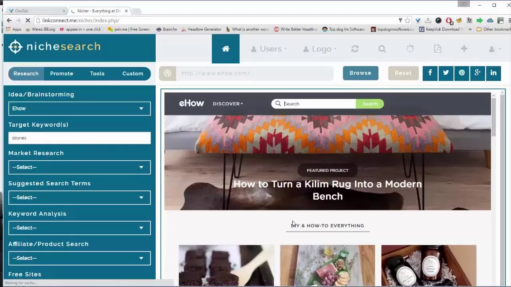Select the Research tab
This screenshot has width=511, height=287.
(x=26, y=73)
